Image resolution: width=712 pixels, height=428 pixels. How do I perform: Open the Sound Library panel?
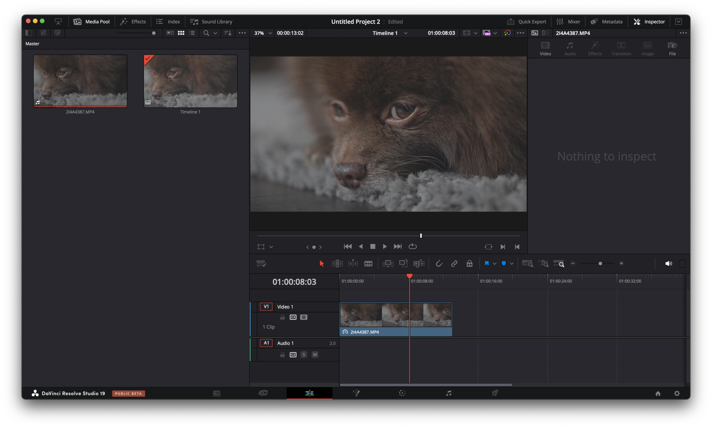(x=211, y=22)
